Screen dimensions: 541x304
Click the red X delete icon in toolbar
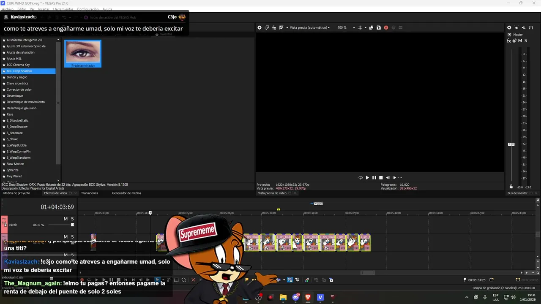click(193, 280)
